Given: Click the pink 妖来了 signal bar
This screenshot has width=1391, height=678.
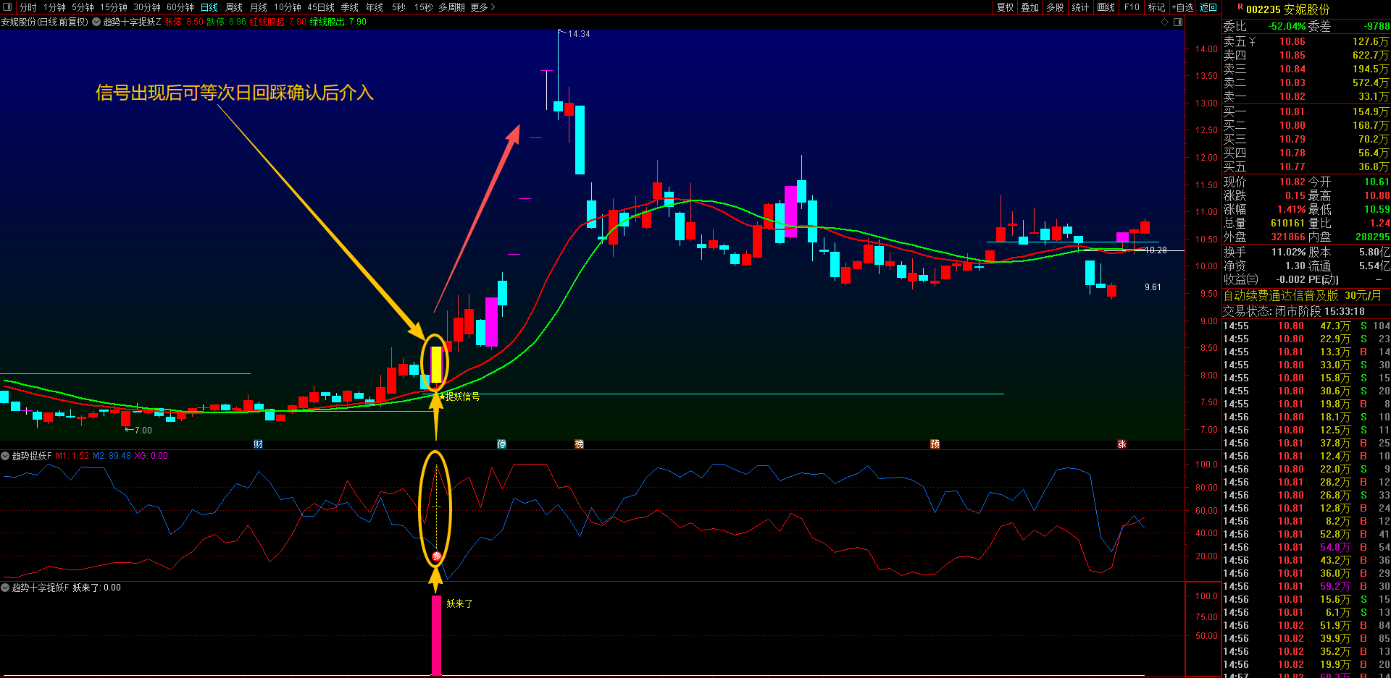Looking at the screenshot, I should [x=436, y=635].
